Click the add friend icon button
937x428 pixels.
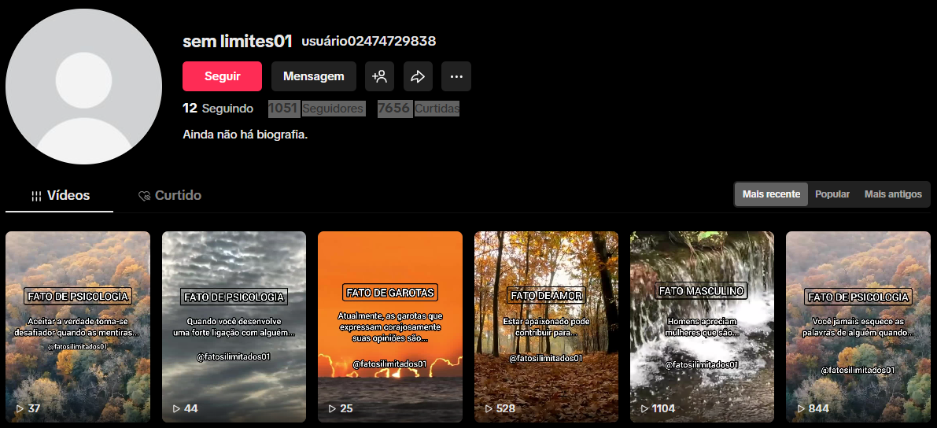tap(379, 76)
